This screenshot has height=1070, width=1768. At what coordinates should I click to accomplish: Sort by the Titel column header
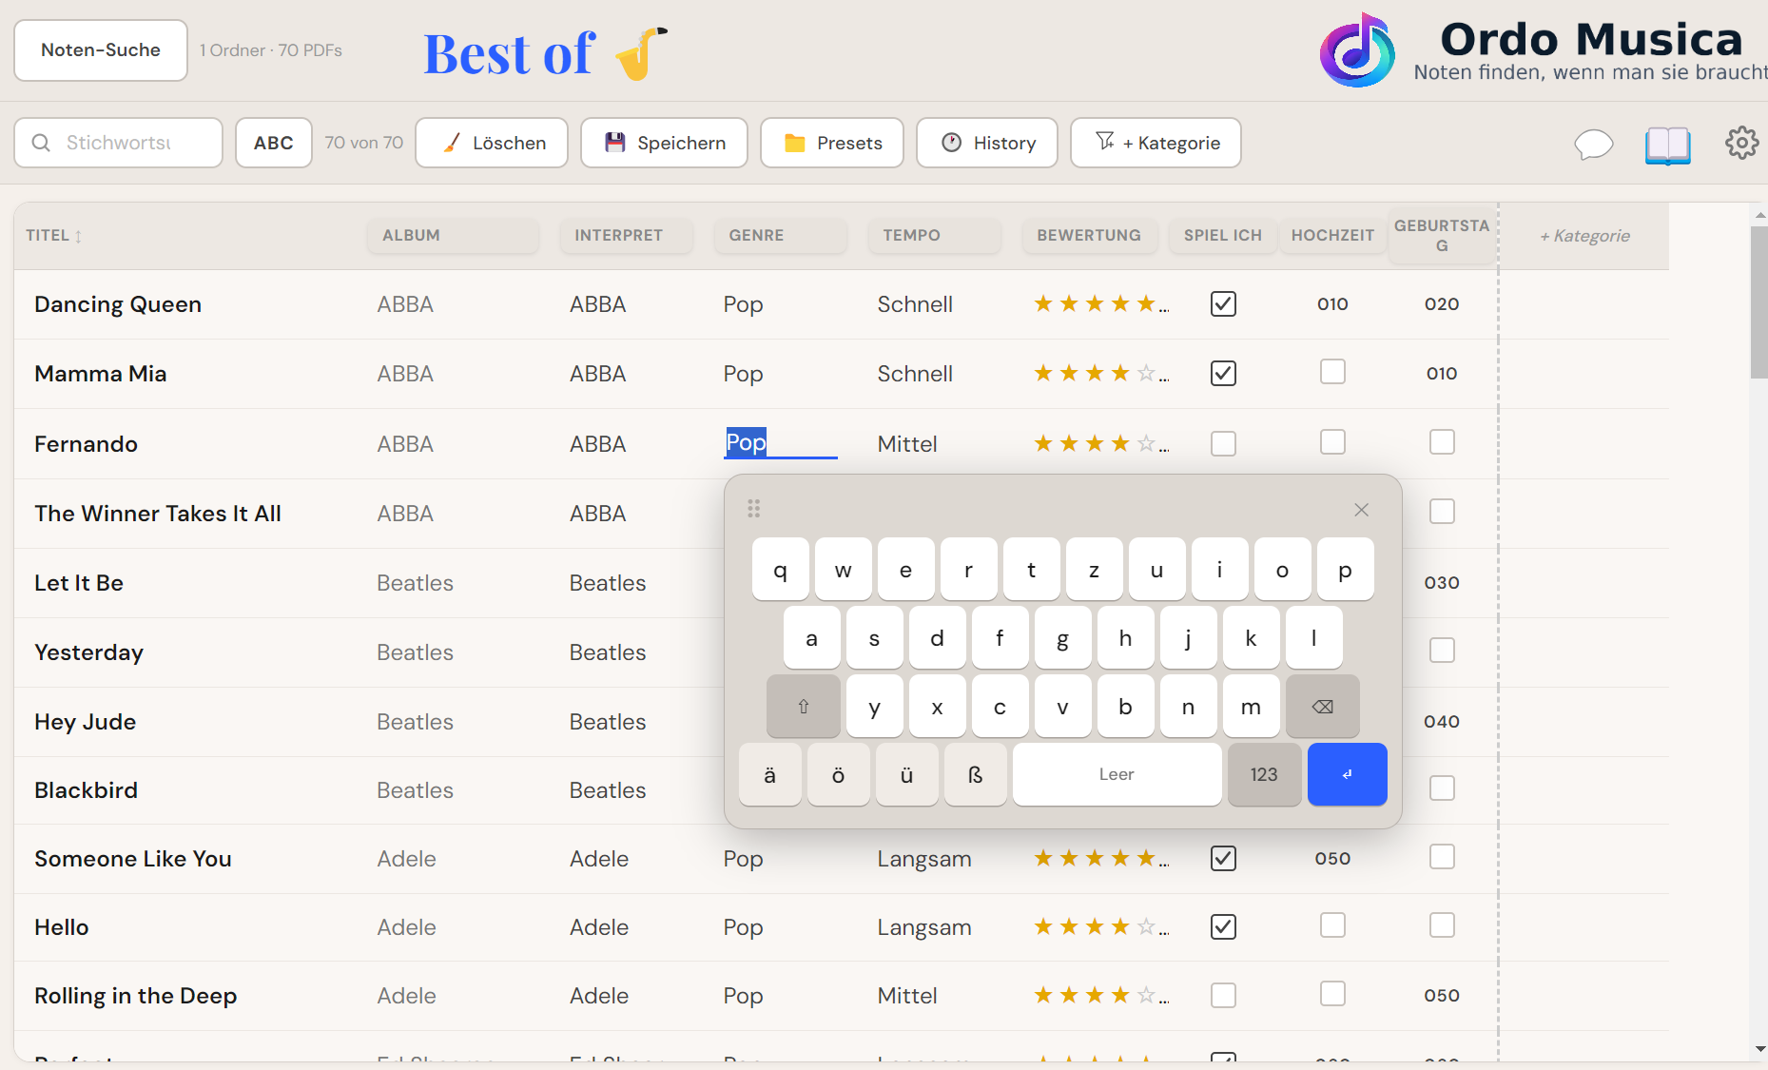(54, 236)
